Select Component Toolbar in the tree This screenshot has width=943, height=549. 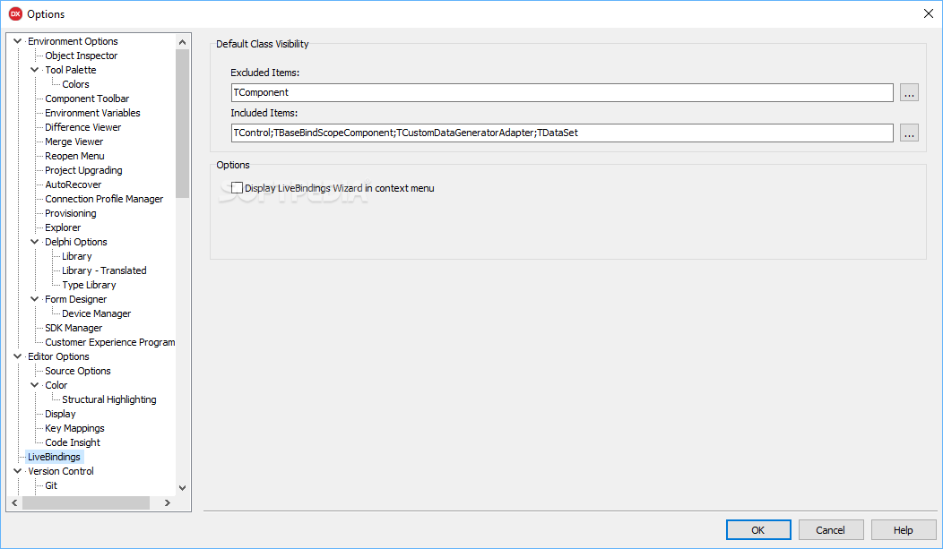tap(87, 99)
